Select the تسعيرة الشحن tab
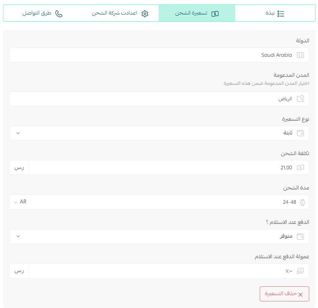 (x=197, y=13)
